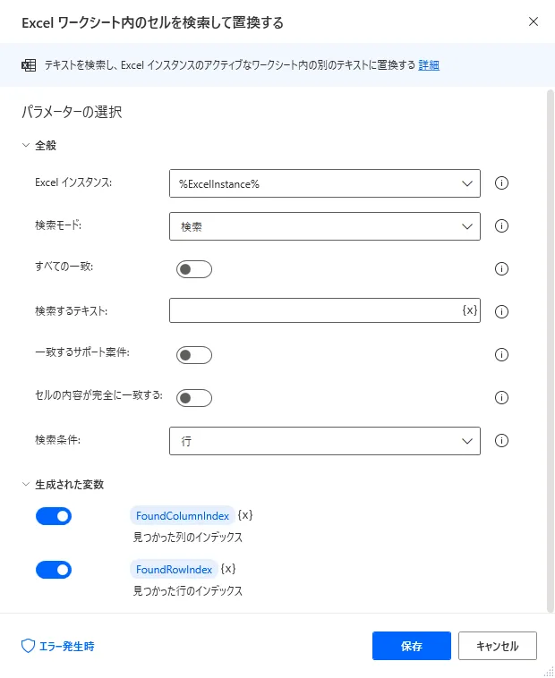Image resolution: width=555 pixels, height=678 pixels.
Task: Click info icon beside 検索条件 dropdown
Action: point(502,440)
